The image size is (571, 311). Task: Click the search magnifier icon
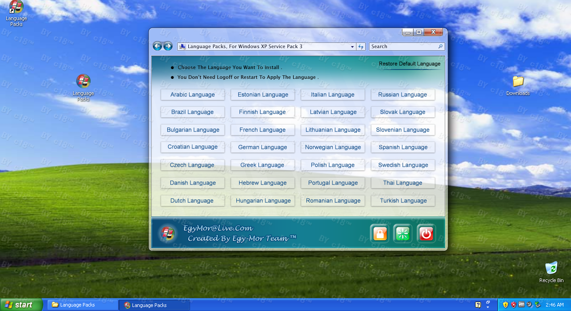point(440,46)
